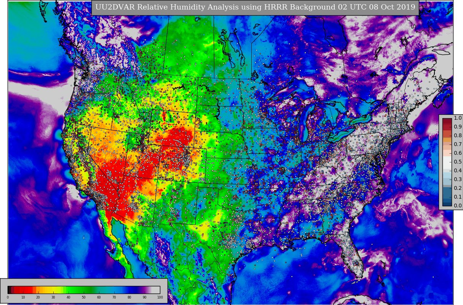
Task: Click the "0.8" label on the right colorbar
Action: (458, 136)
